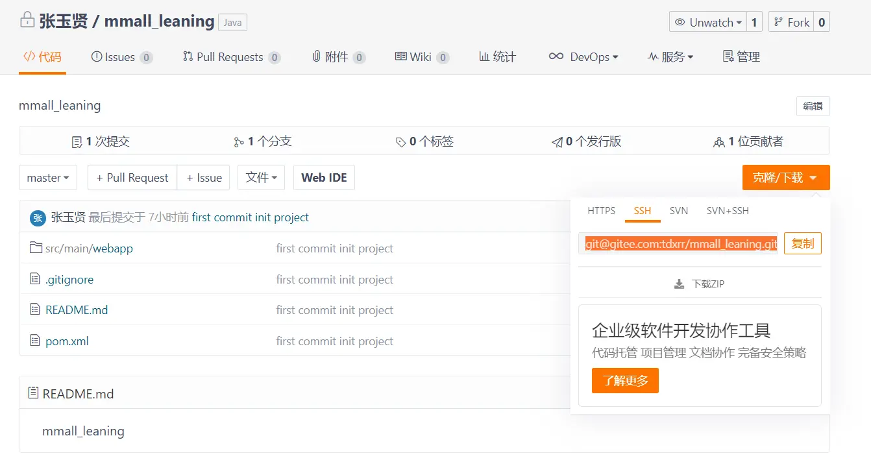This screenshot has height=462, width=871.
Task: Expand the DevOps dropdown menu
Action: click(x=583, y=57)
